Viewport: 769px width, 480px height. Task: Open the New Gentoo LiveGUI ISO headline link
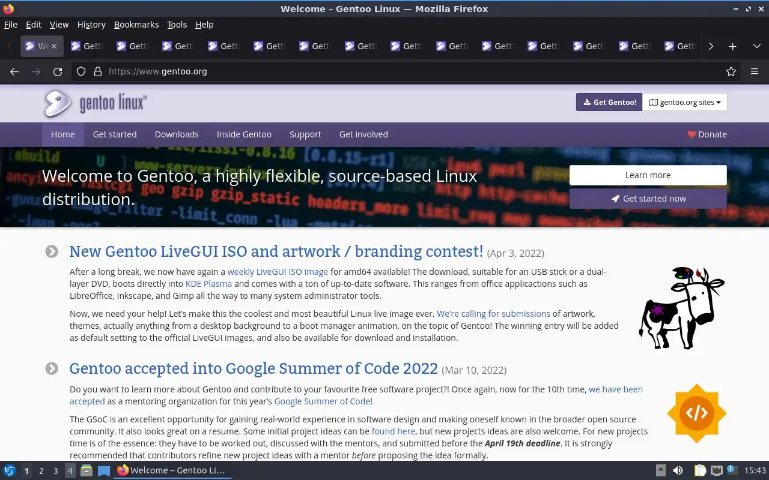point(276,251)
